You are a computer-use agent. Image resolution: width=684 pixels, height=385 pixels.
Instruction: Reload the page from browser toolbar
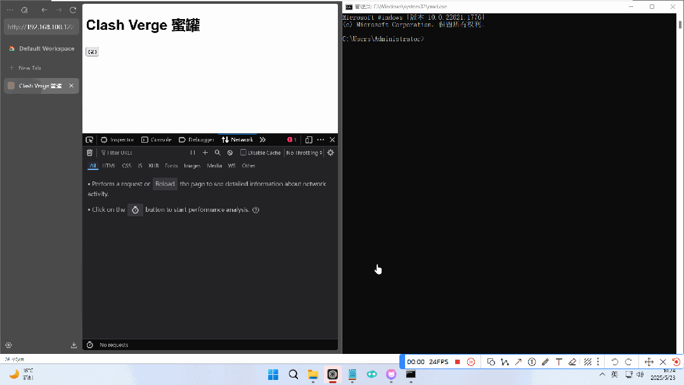(x=73, y=10)
